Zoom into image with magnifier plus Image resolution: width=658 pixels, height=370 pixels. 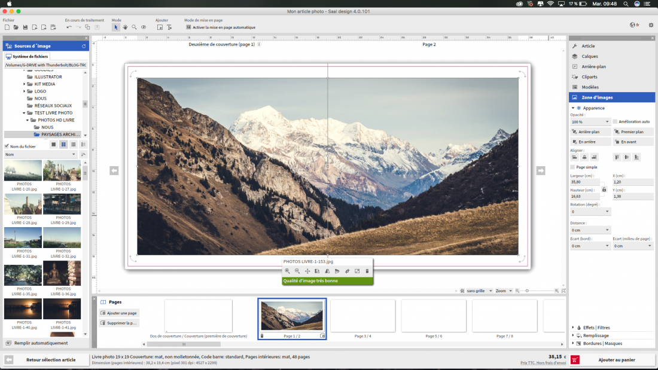[288, 271]
